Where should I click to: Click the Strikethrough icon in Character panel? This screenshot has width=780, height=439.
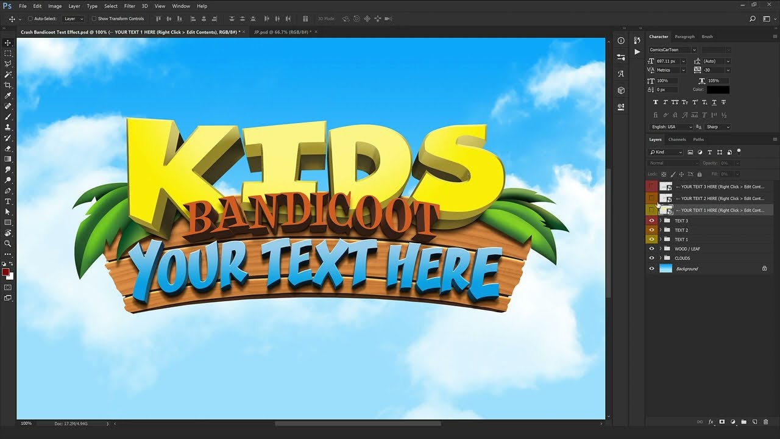pyautogui.click(x=724, y=102)
